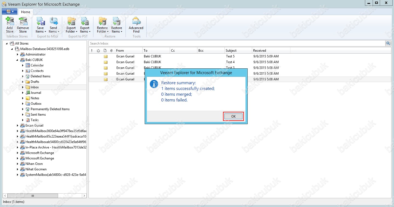The width and height of the screenshot is (394, 207).
Task: Click OK in the Restore summary dialog
Action: (233, 116)
